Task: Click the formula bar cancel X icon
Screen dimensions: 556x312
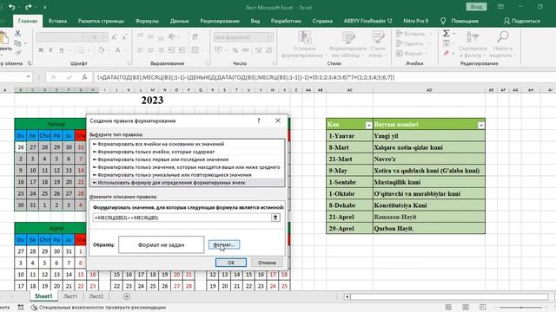Action: 54,77
